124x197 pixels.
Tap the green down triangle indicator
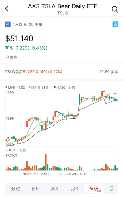[x=7, y=48]
